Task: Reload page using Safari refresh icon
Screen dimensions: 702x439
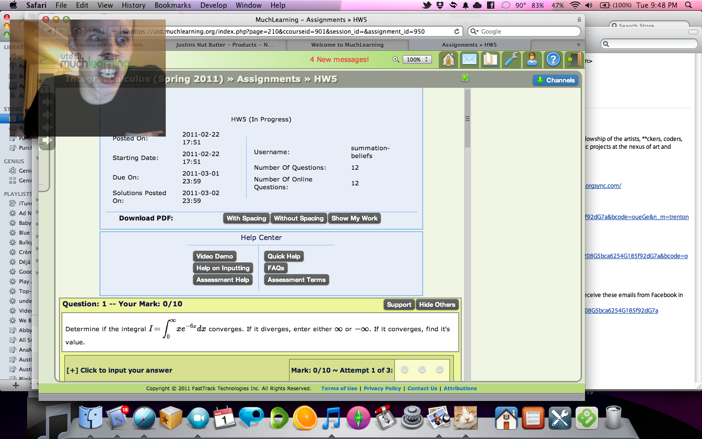Action: (x=457, y=31)
